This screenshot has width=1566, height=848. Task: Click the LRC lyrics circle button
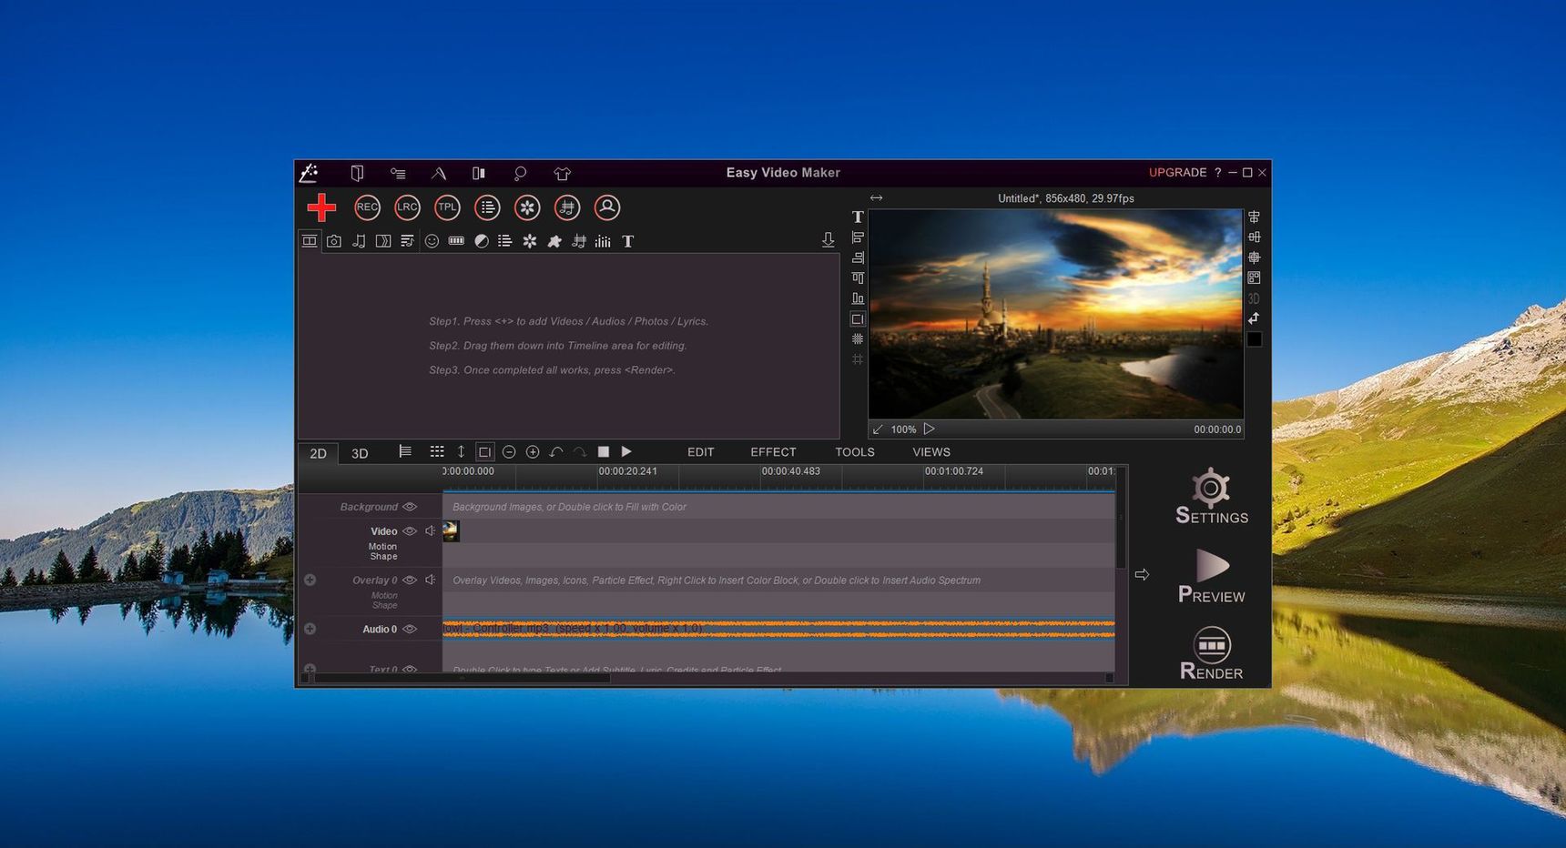tap(407, 207)
